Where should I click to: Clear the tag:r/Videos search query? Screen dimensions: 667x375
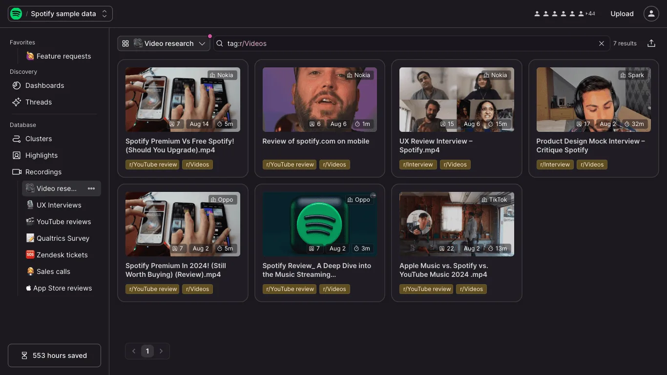(x=602, y=43)
